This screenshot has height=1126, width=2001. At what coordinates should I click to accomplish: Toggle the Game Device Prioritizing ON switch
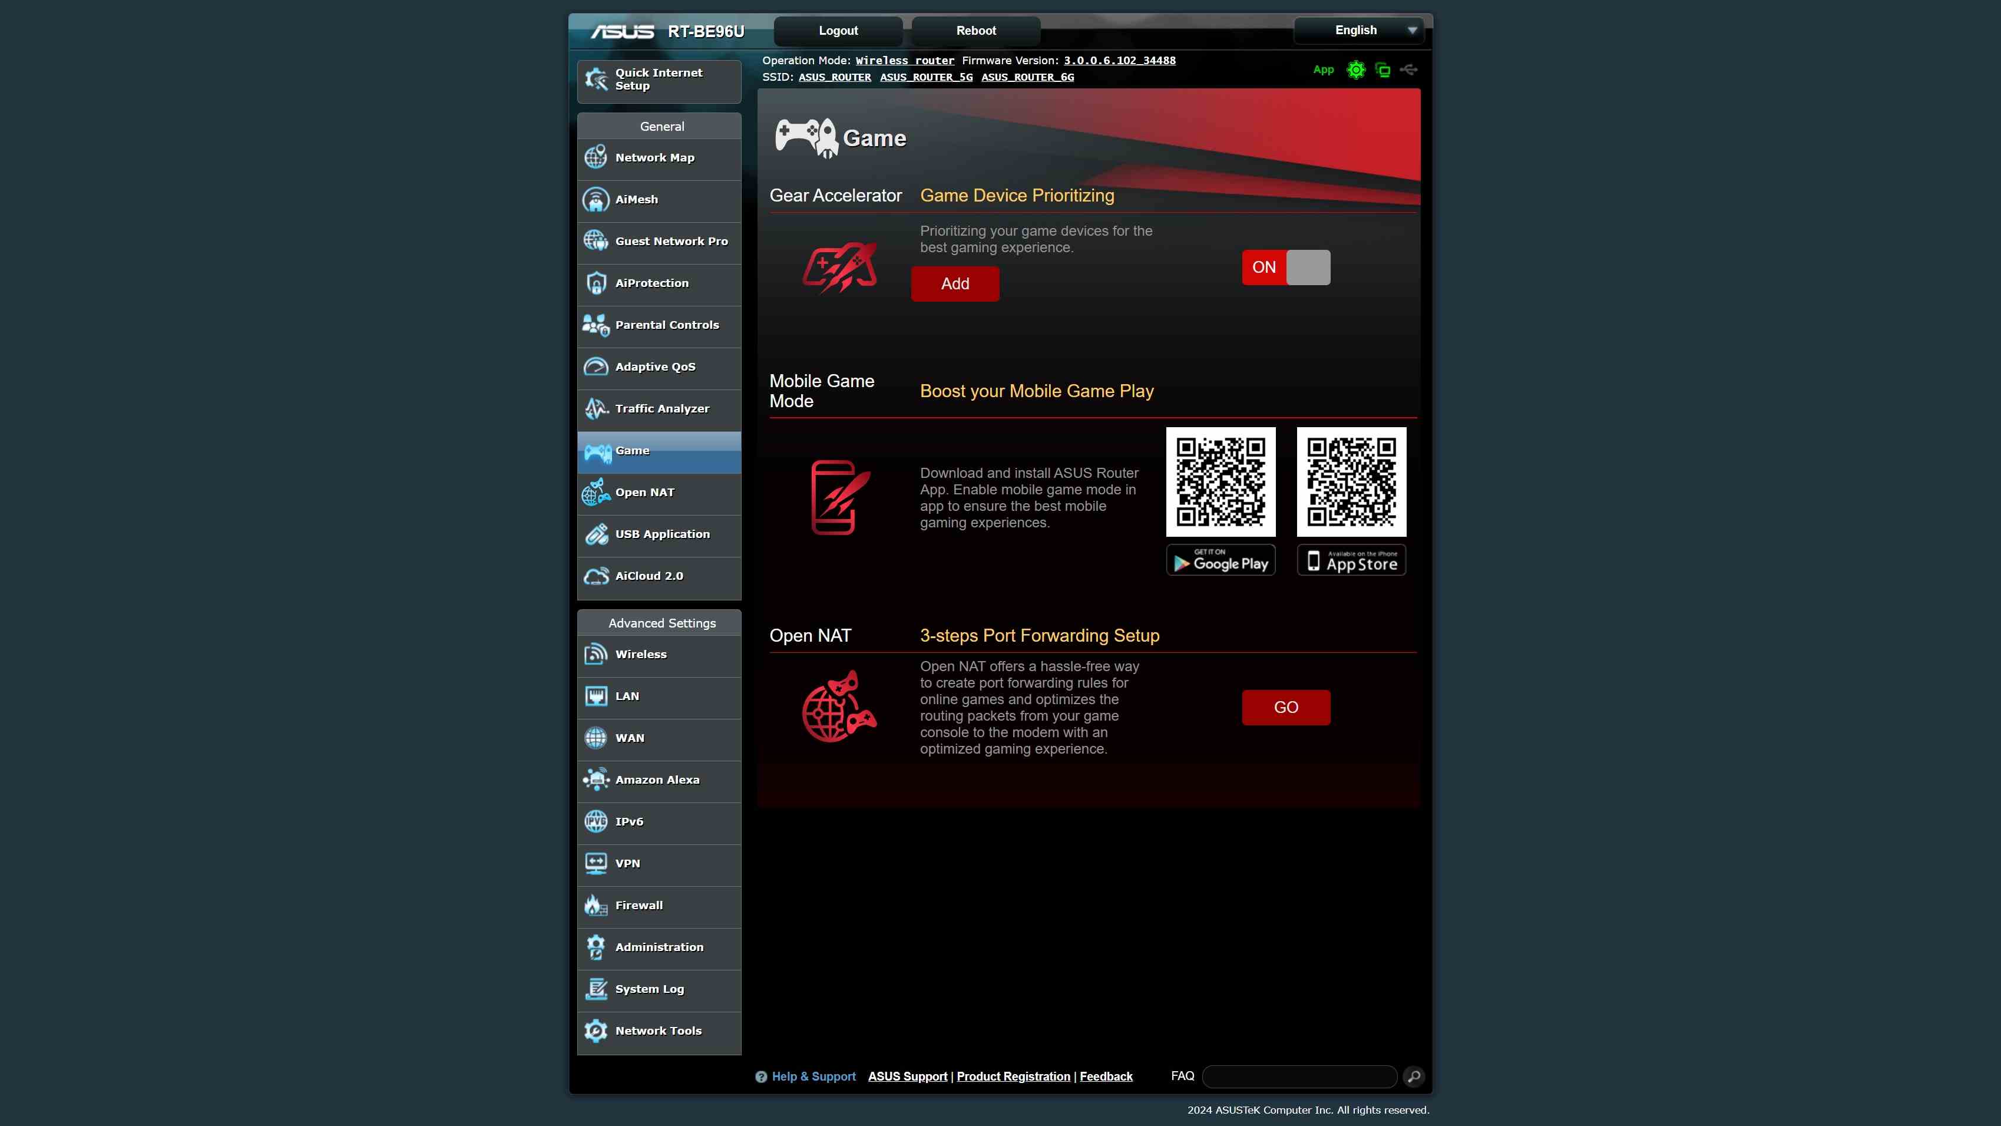click(1285, 267)
